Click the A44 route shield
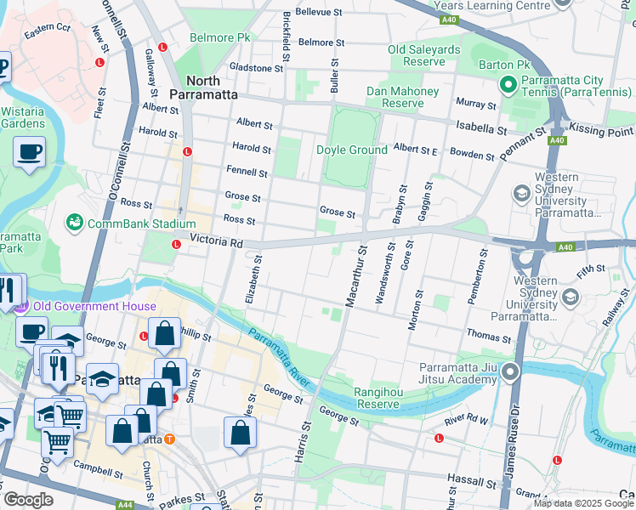Viewport: 636px width, 510px height. 125,505
